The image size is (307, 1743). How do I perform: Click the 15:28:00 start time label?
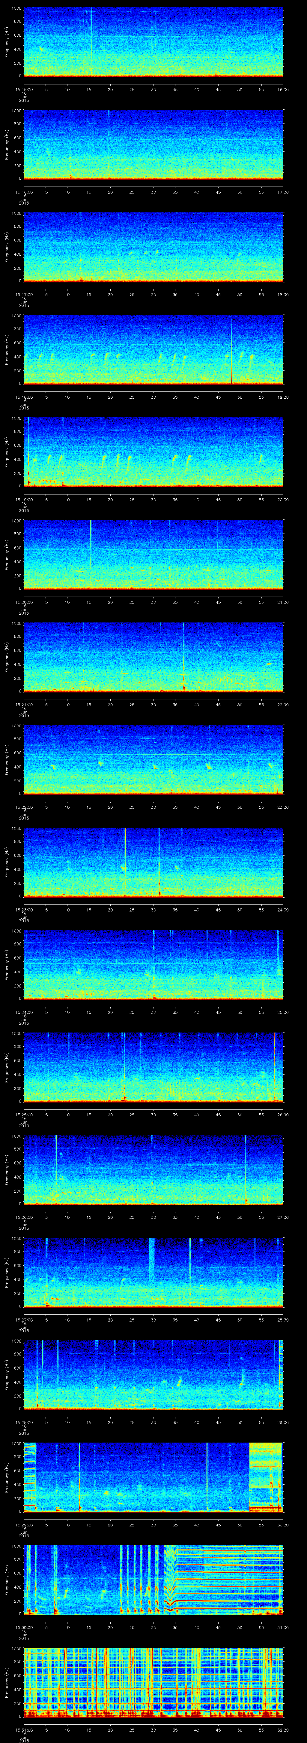(x=24, y=1422)
